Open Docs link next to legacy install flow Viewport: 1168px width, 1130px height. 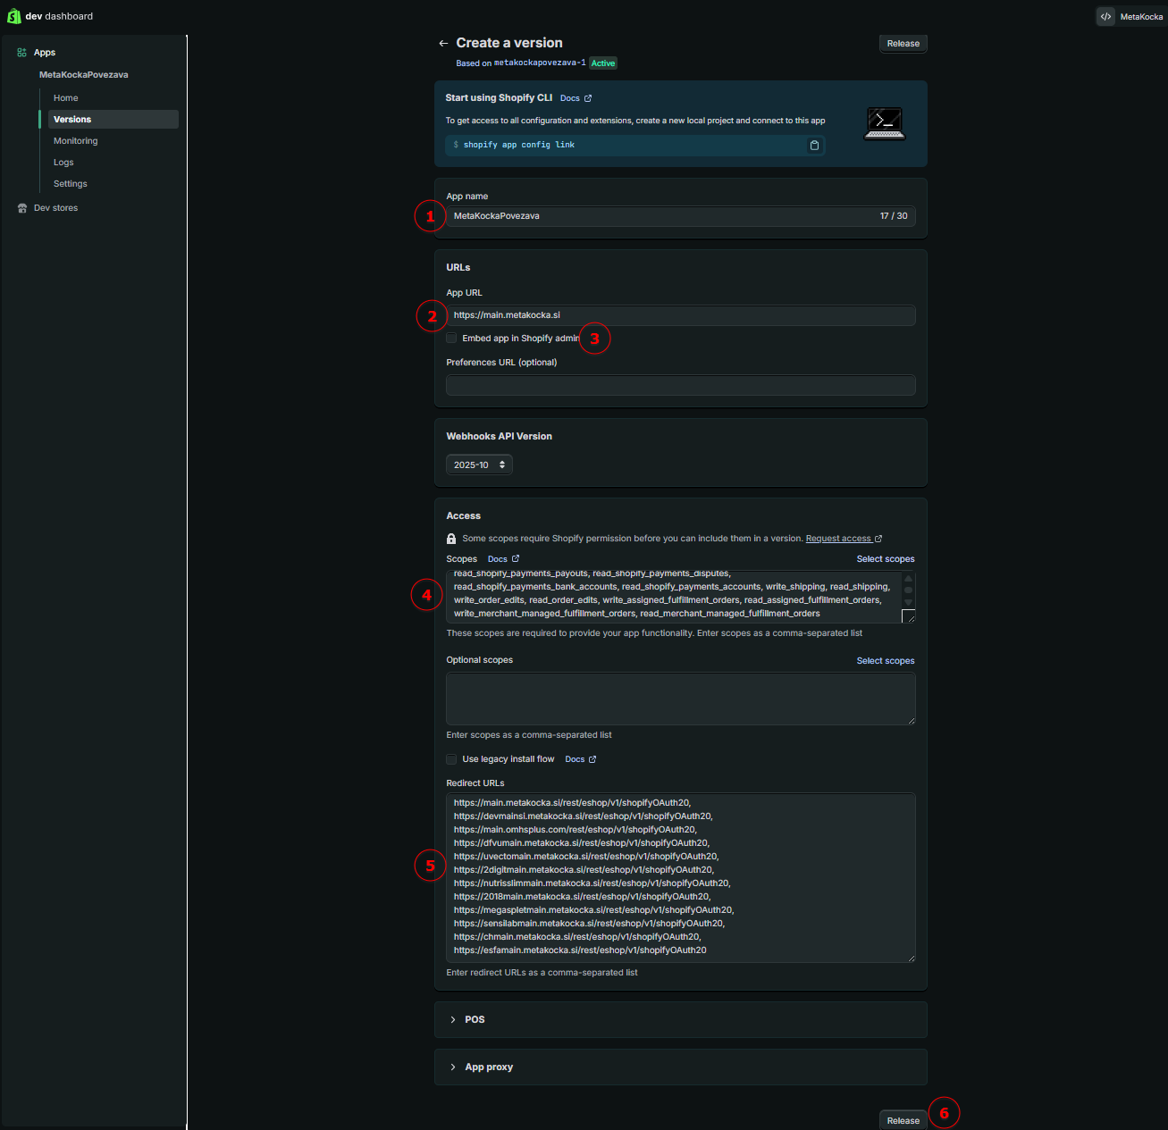coord(575,759)
